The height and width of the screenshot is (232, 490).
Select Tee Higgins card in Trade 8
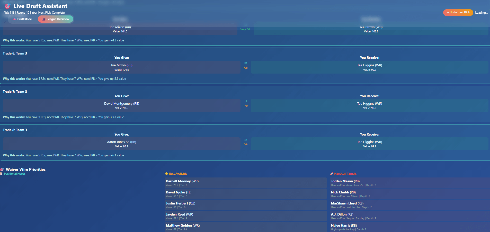point(369,144)
